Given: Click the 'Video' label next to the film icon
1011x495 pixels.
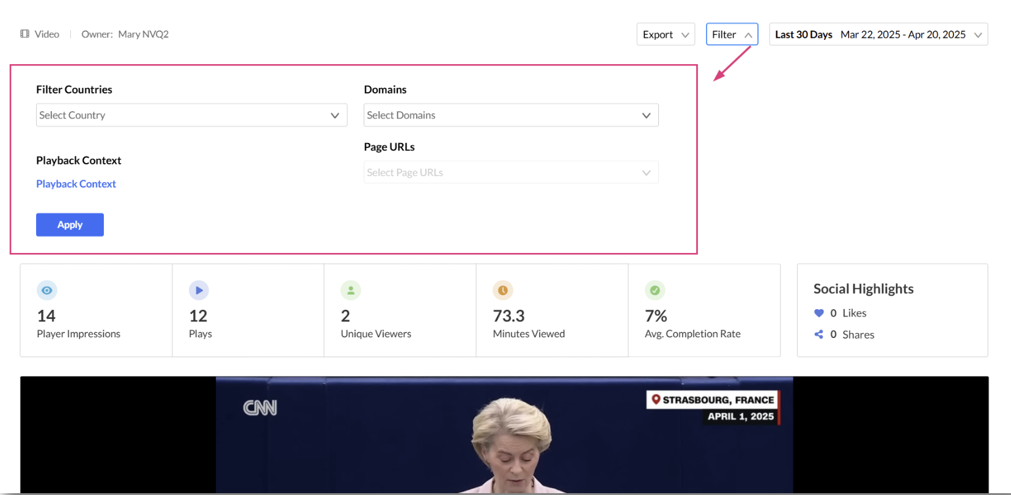Looking at the screenshot, I should tap(47, 34).
